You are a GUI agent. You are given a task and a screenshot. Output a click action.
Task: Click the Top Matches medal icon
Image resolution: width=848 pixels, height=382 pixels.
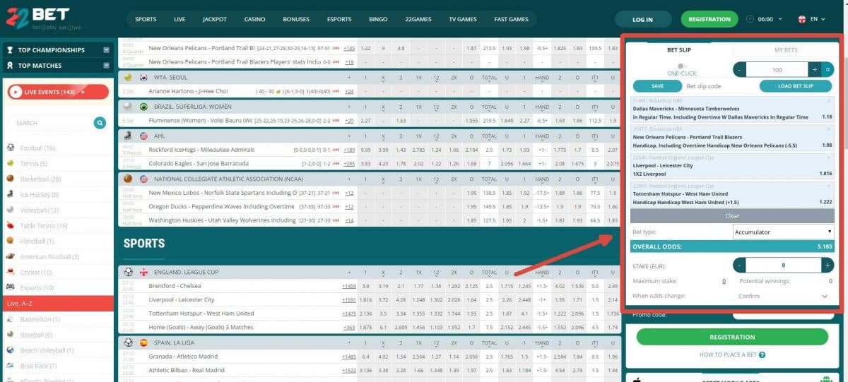click(x=10, y=66)
